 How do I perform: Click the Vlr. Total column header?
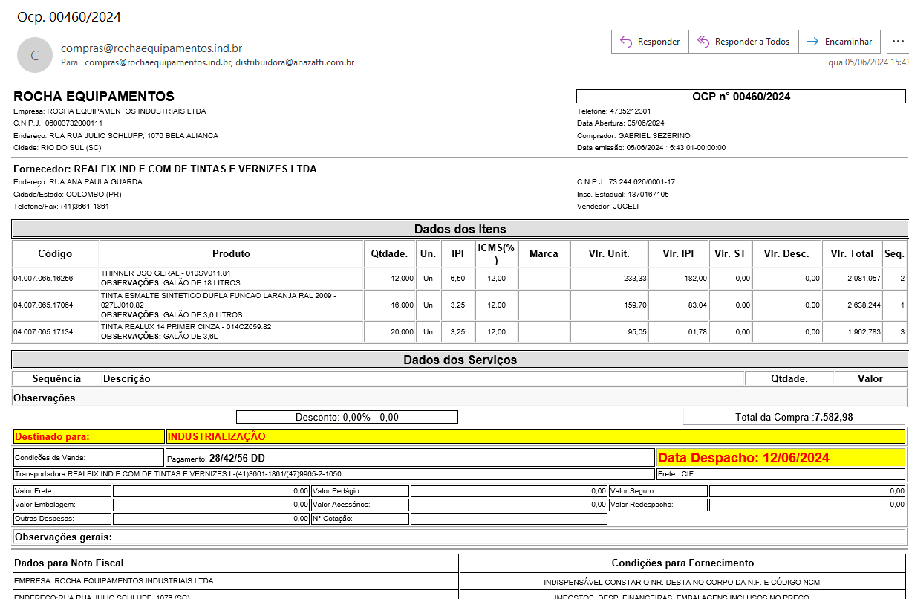coord(851,253)
